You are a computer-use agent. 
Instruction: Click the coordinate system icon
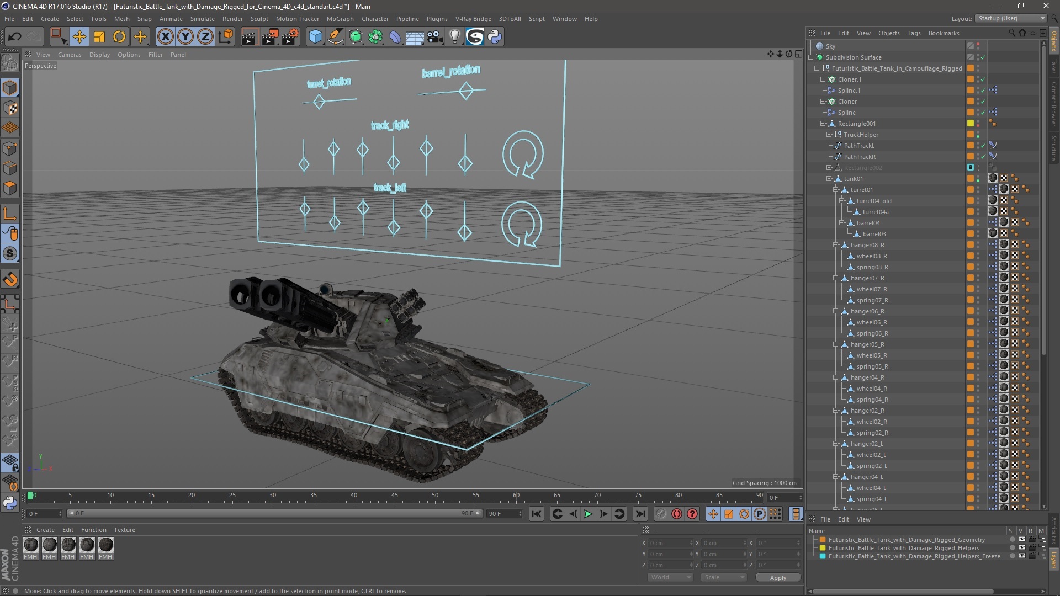click(x=226, y=37)
